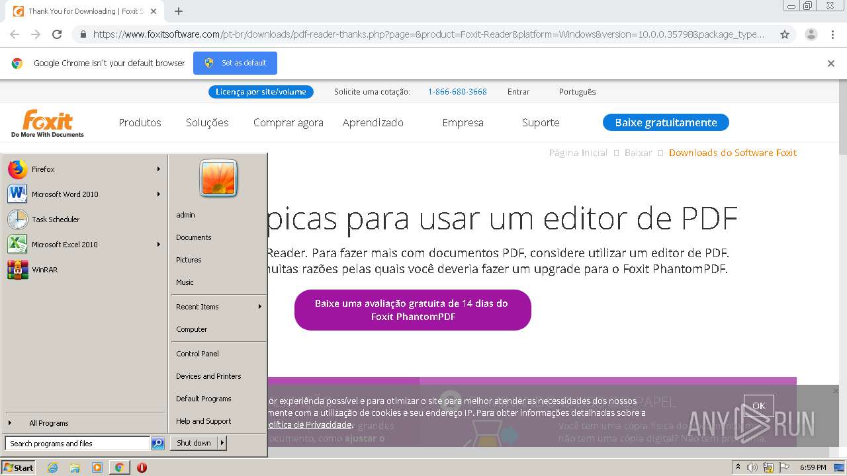Close the Thank You for Downloading tab
This screenshot has height=476, width=847.
click(154, 11)
